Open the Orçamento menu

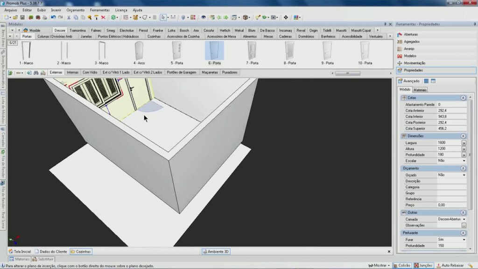tap(75, 10)
